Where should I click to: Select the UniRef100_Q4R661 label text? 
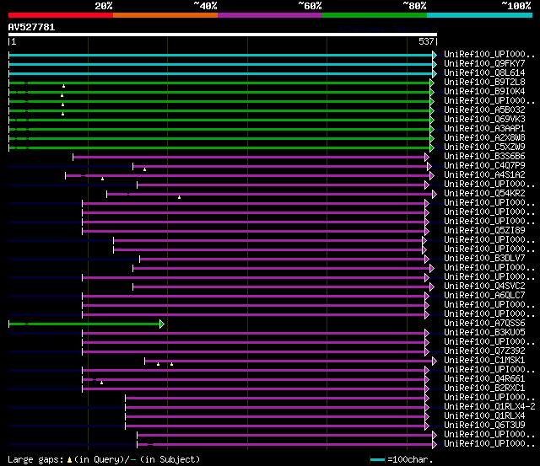click(484, 379)
